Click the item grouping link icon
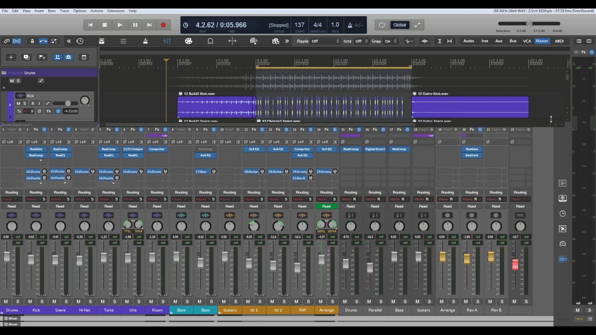596x335 pixels. [7, 41]
